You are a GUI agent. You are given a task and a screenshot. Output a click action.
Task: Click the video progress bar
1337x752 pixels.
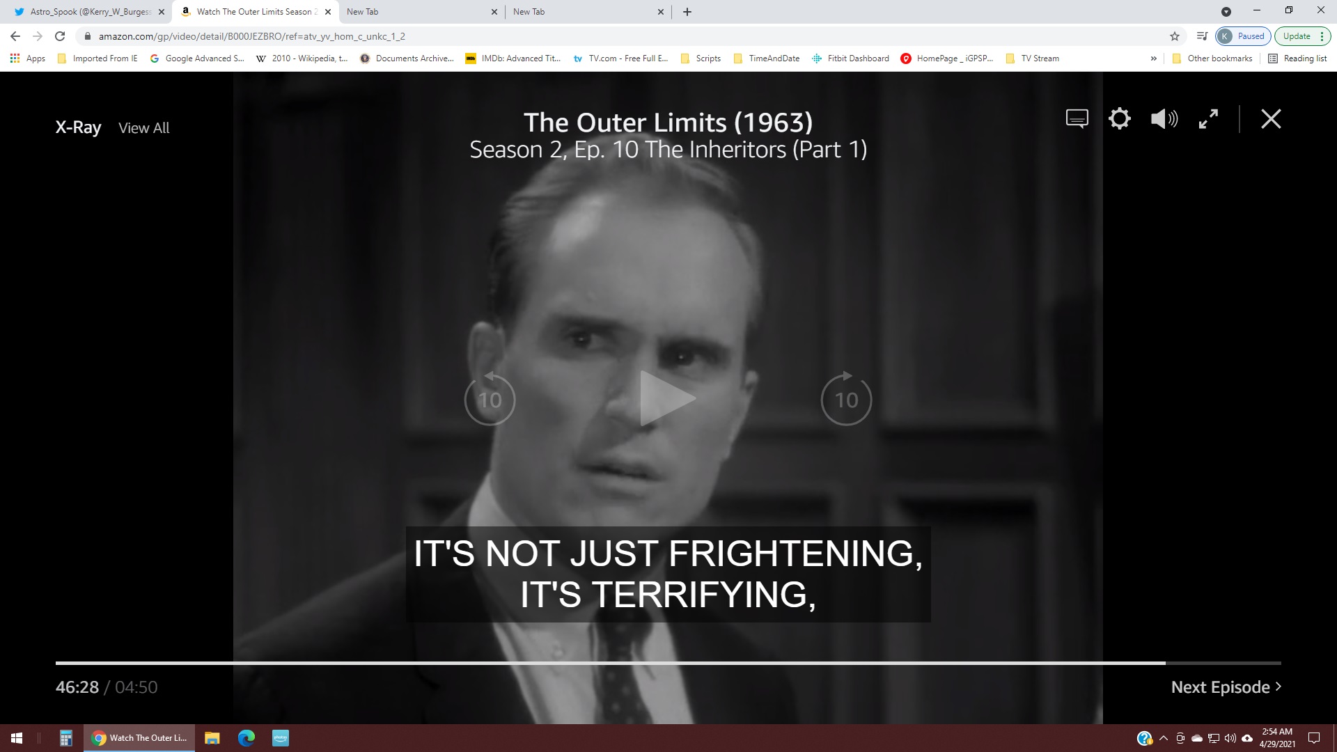[668, 663]
